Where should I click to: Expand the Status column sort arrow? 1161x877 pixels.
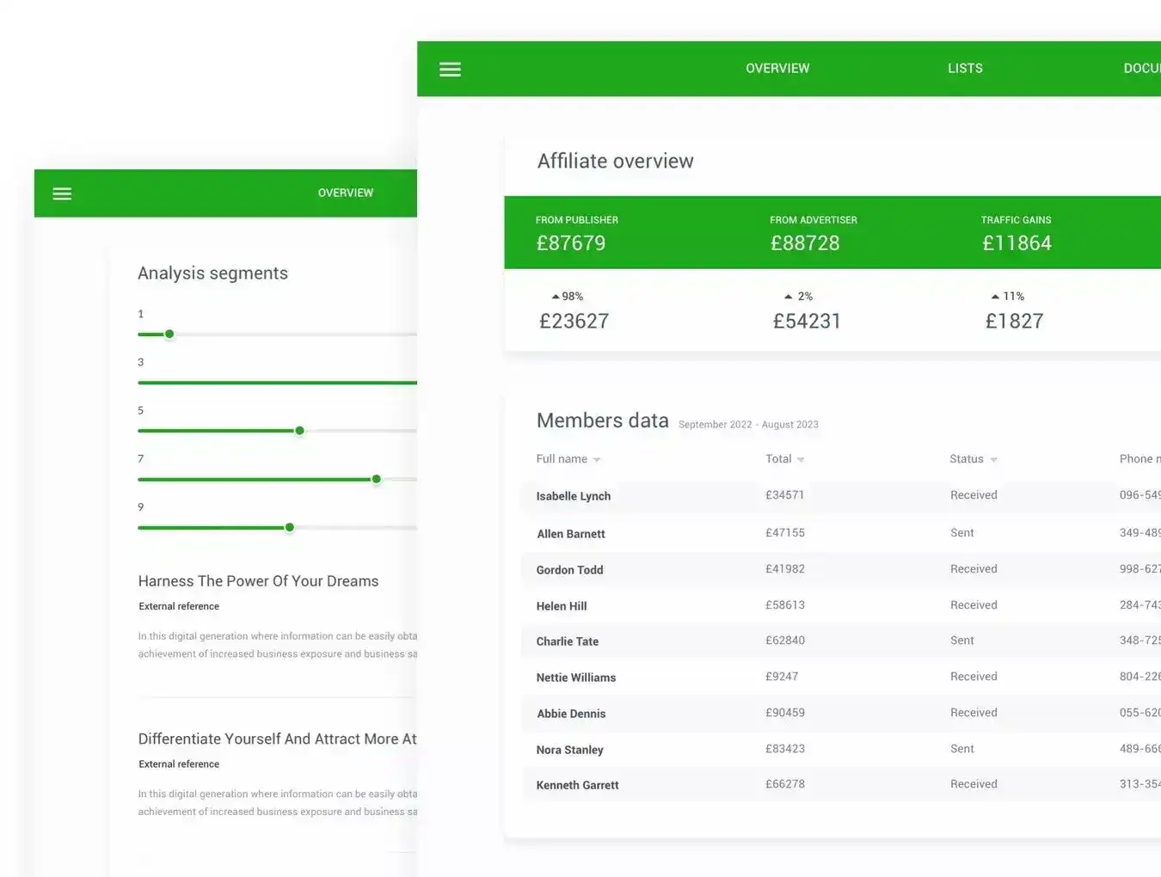pyautogui.click(x=993, y=460)
